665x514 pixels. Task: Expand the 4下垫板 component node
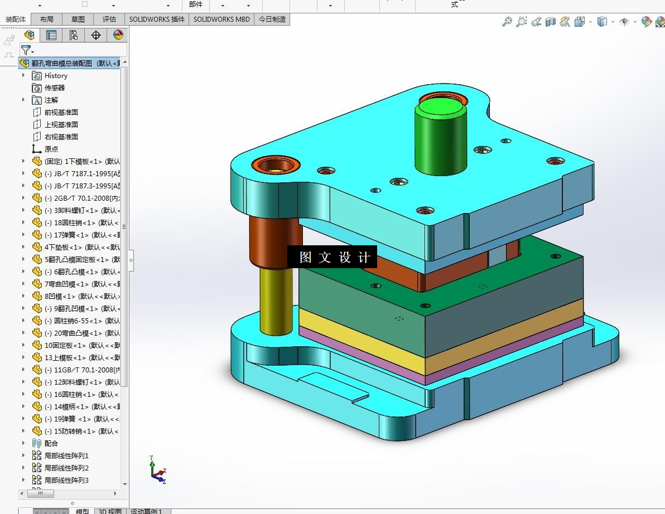coord(23,247)
